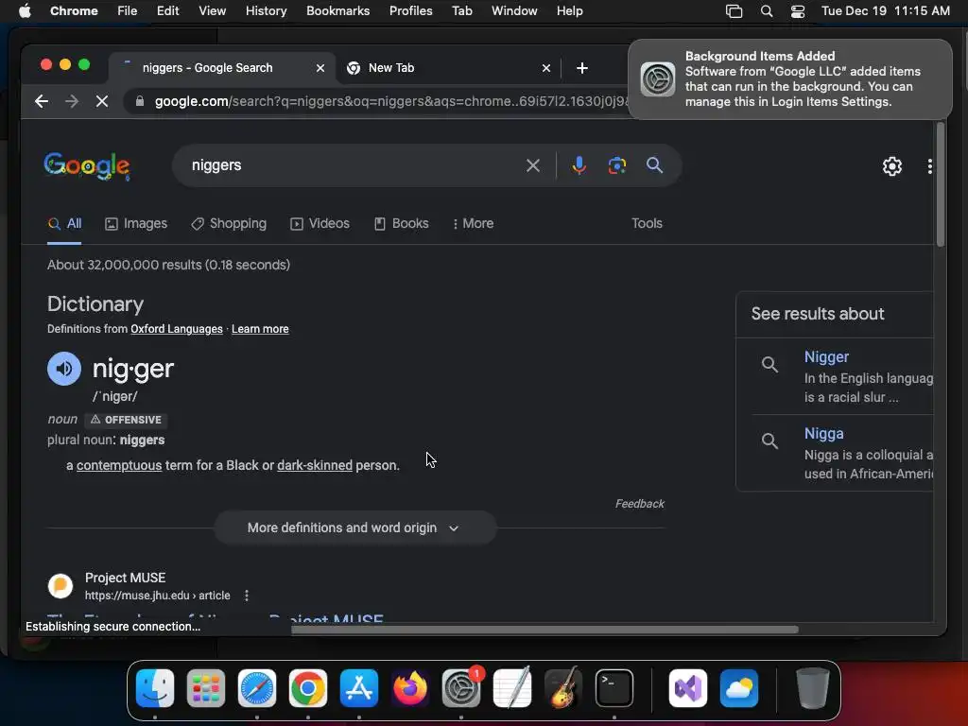Click the Chrome icon in the Dock
The height and width of the screenshot is (726, 968).
point(308,688)
